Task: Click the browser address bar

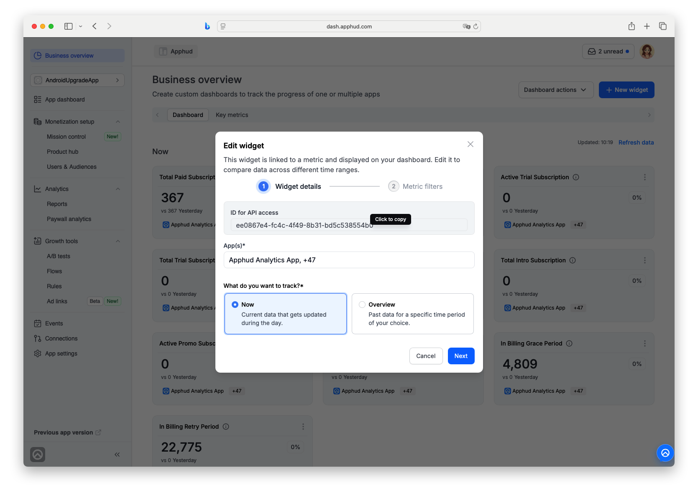Action: point(349,26)
